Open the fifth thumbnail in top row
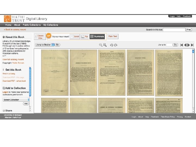 coord(169,73)
